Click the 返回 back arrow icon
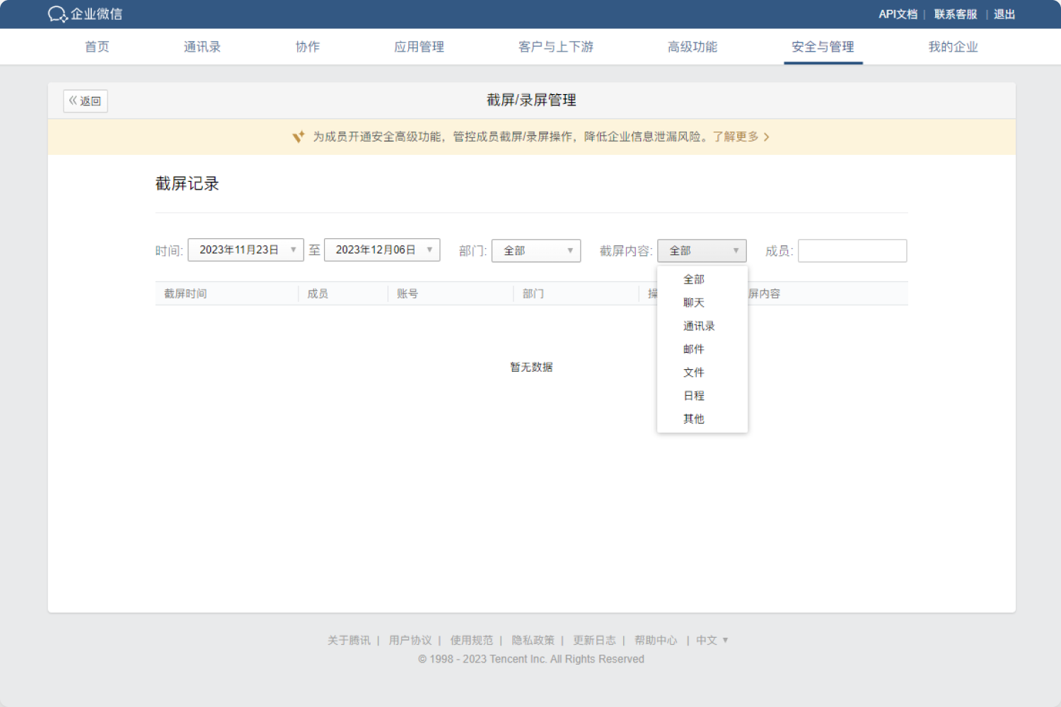 pos(74,100)
